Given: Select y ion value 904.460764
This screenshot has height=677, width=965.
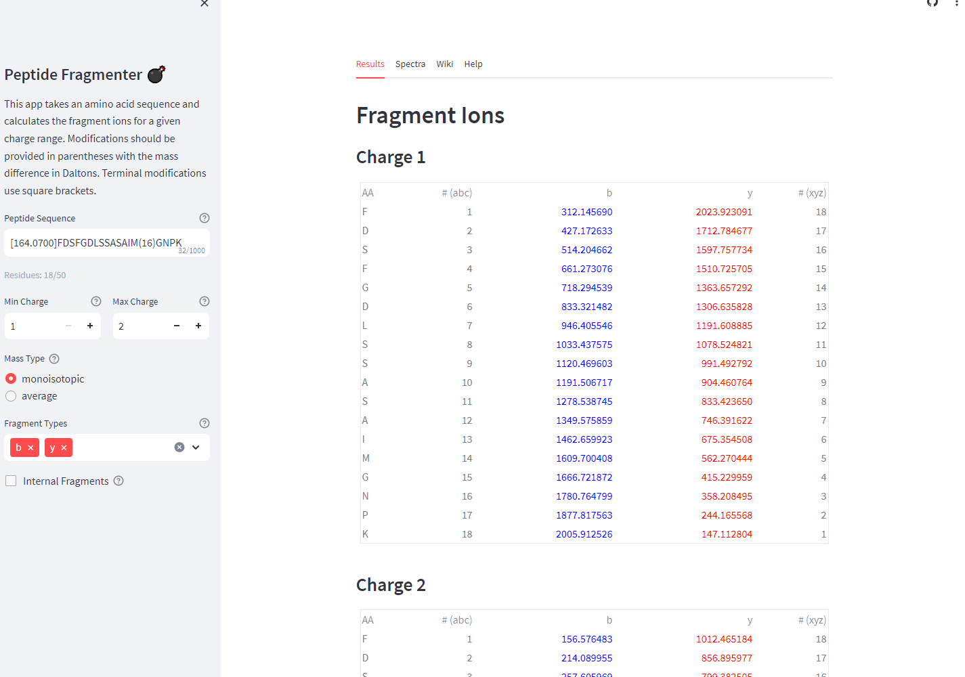Looking at the screenshot, I should [727, 383].
